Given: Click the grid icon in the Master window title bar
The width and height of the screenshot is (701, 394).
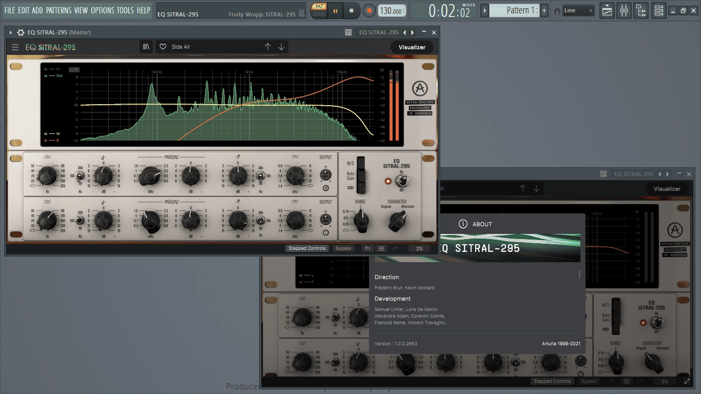Looking at the screenshot, I should 348,32.
